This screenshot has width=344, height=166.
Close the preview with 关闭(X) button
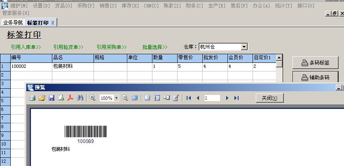[x=269, y=98]
